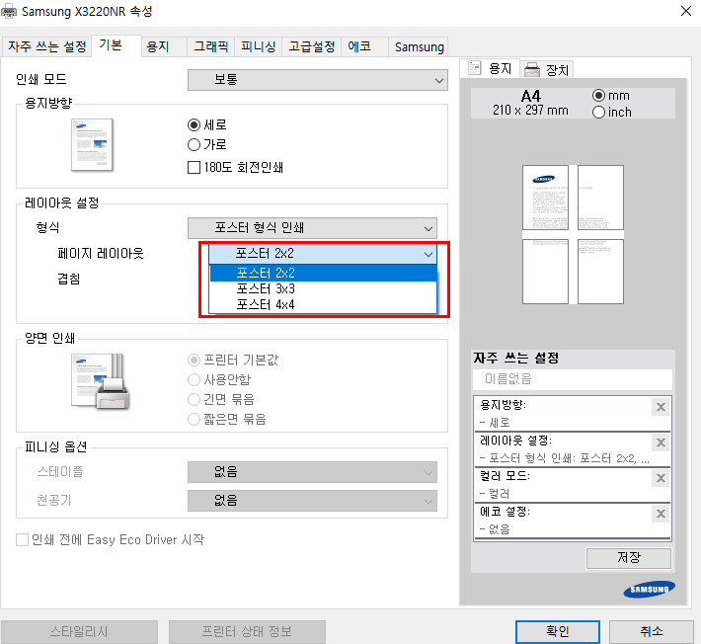Remove the 용지방향 entry with its X icon

coord(661,407)
